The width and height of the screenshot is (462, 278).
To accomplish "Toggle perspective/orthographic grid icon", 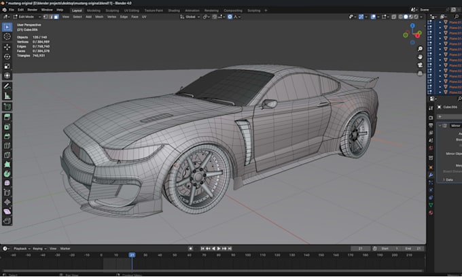I will point(420,73).
